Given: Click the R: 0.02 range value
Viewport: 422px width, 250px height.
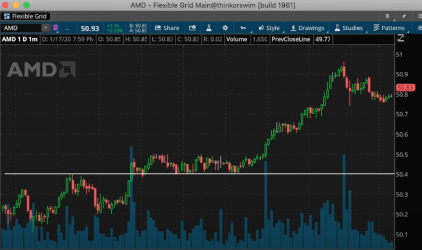Looking at the screenshot, I should pos(213,39).
